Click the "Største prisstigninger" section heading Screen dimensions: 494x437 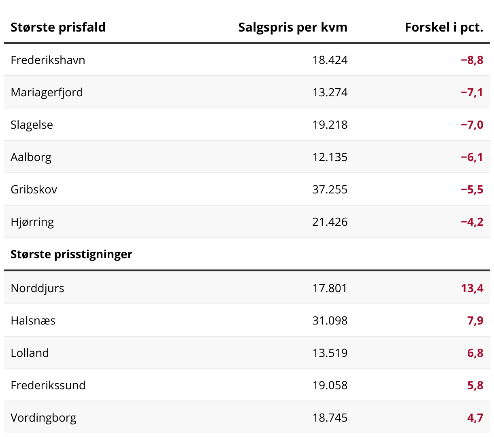(x=71, y=254)
